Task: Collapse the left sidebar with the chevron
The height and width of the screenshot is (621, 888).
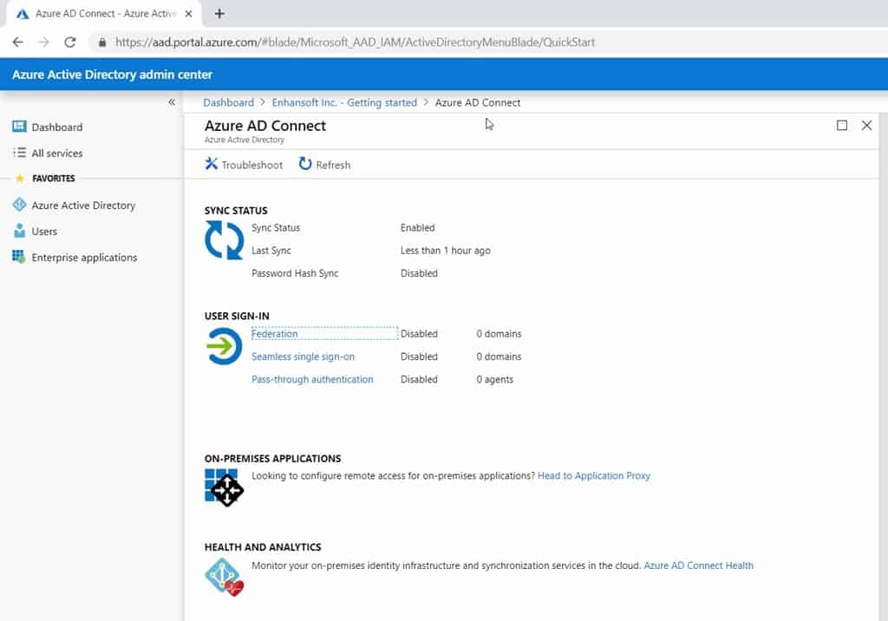Action: [171, 101]
